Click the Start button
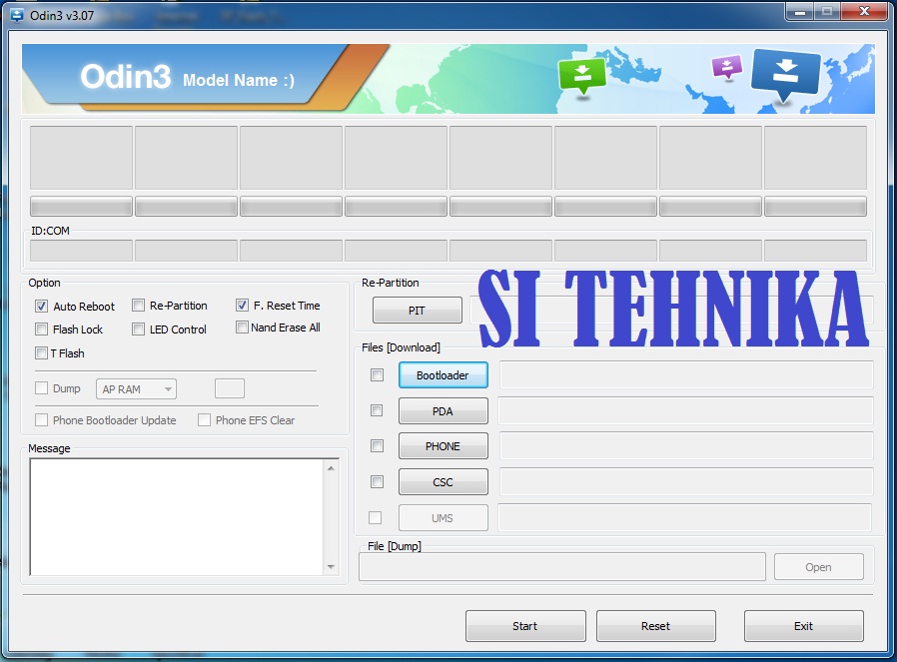 pos(525,626)
